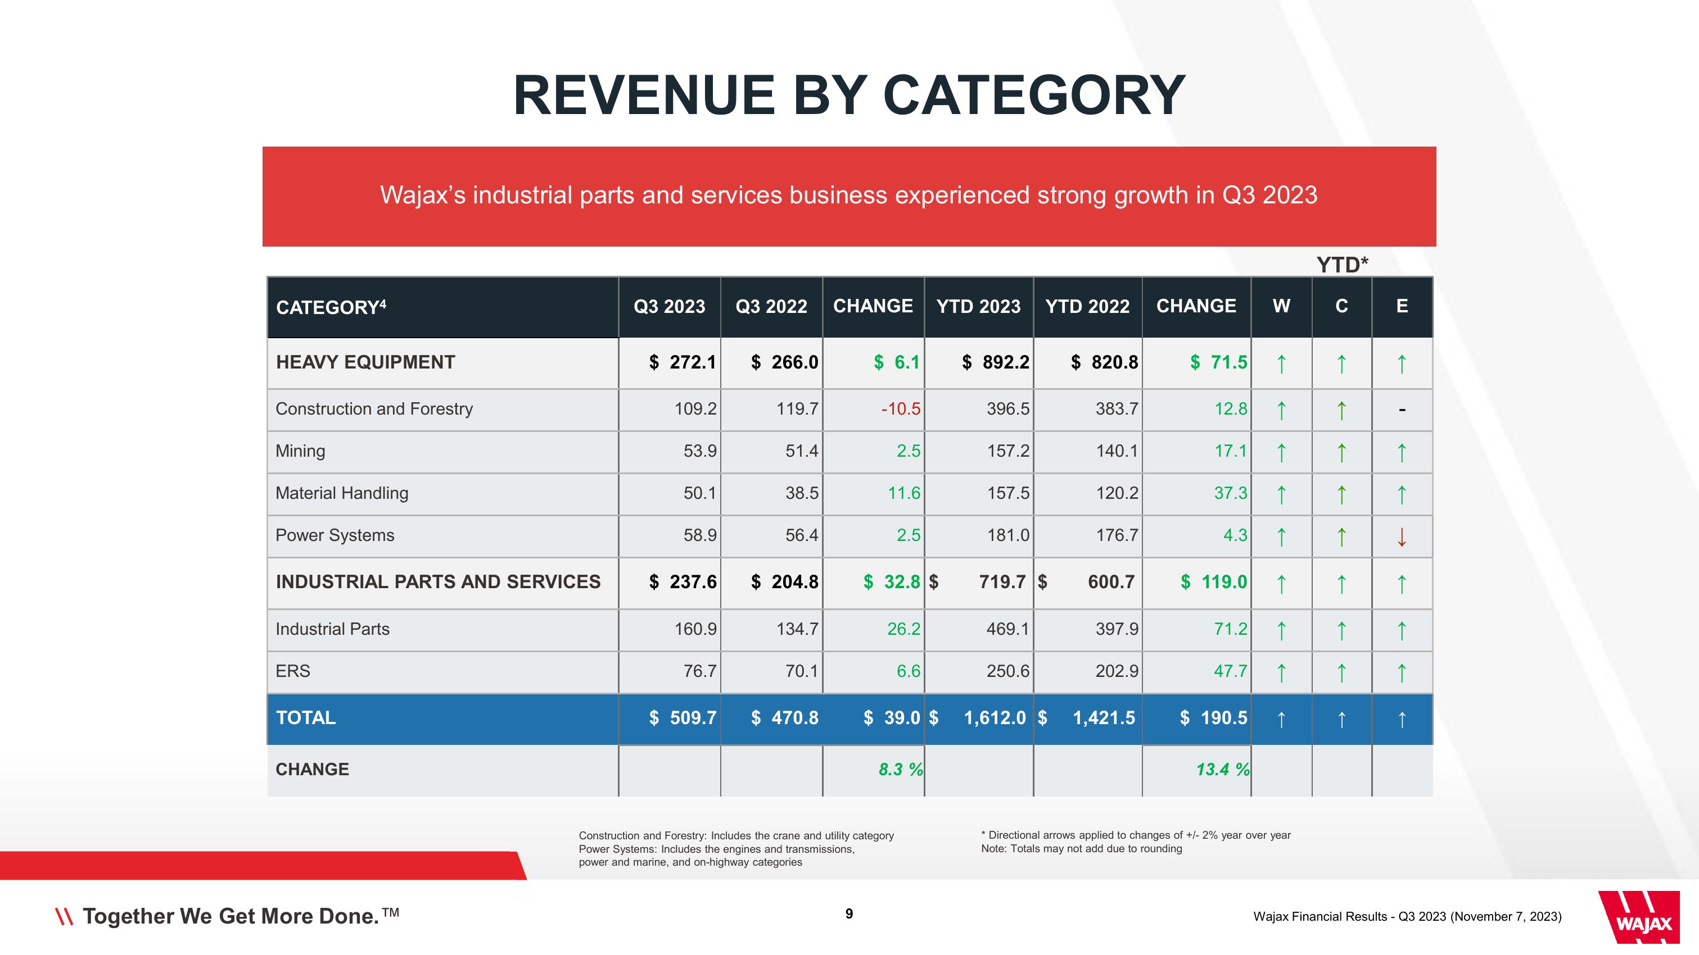Select the Power Systems row label
The width and height of the screenshot is (1699, 955).
coord(335,536)
